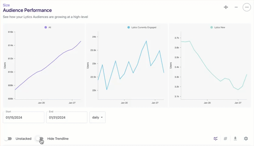254x146 pixels.
Task: Click the Lytics New legend label
Action: point(220,27)
